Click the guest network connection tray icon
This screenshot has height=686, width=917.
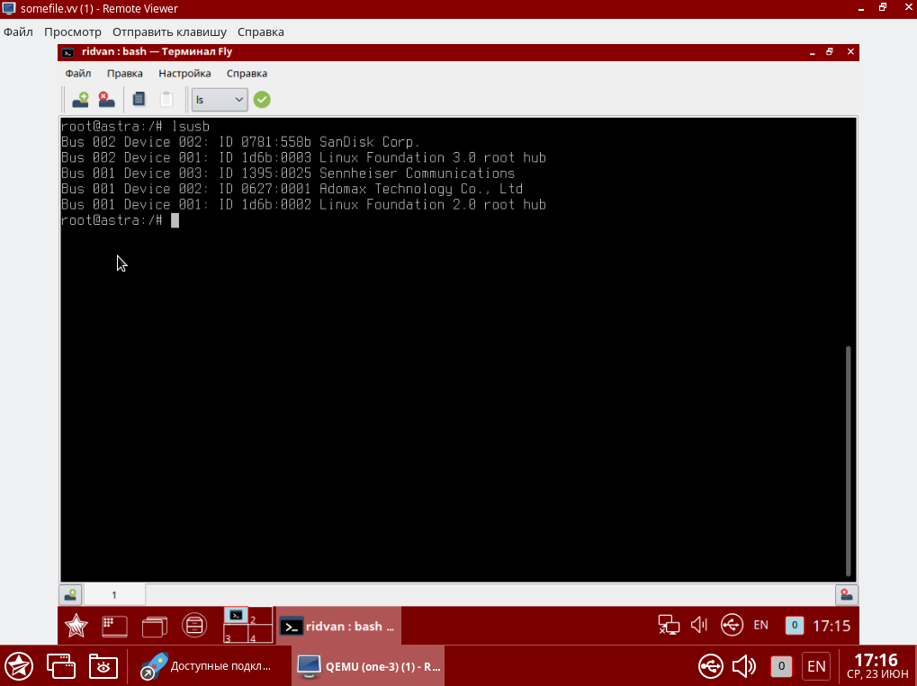point(668,625)
